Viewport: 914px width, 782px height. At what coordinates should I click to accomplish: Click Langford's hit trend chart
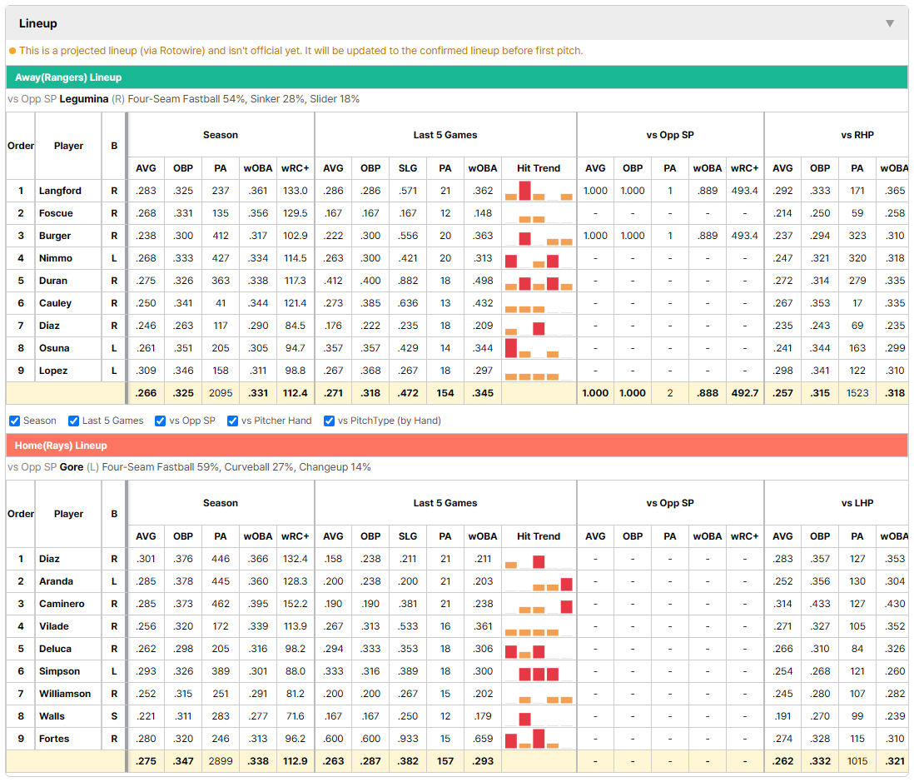pos(539,191)
